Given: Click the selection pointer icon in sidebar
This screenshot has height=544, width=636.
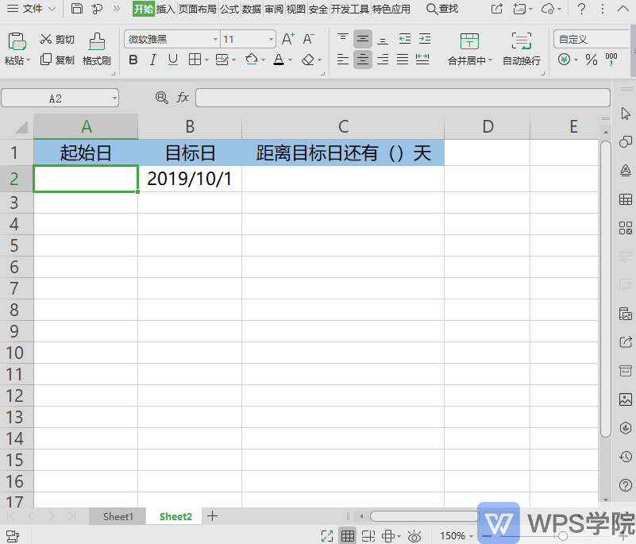Looking at the screenshot, I should 626,114.
